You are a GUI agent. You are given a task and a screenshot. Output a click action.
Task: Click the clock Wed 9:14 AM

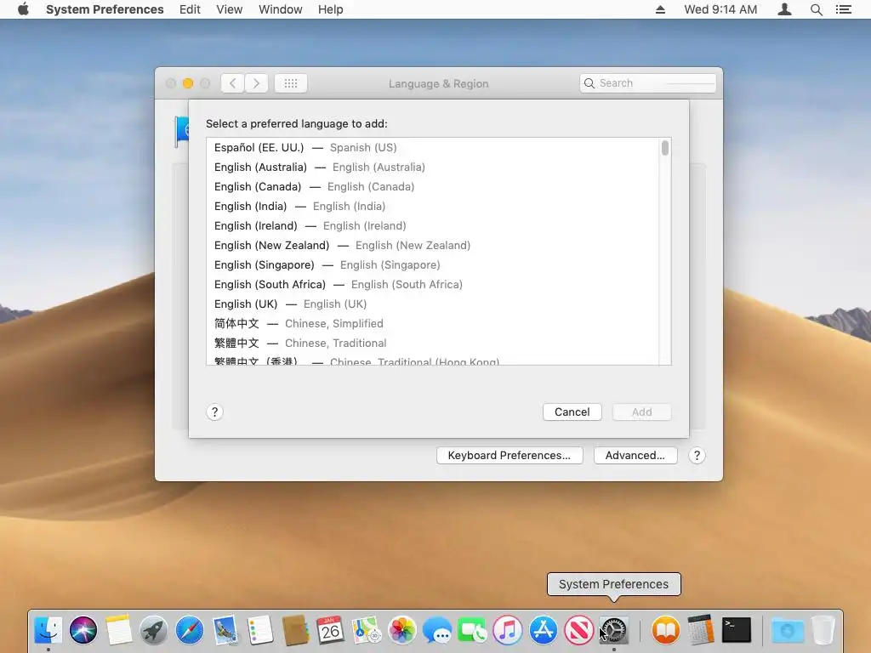pos(720,9)
